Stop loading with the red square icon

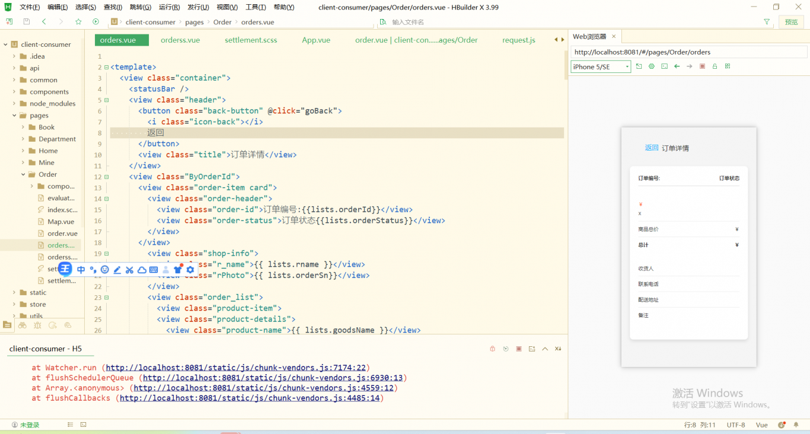point(702,66)
